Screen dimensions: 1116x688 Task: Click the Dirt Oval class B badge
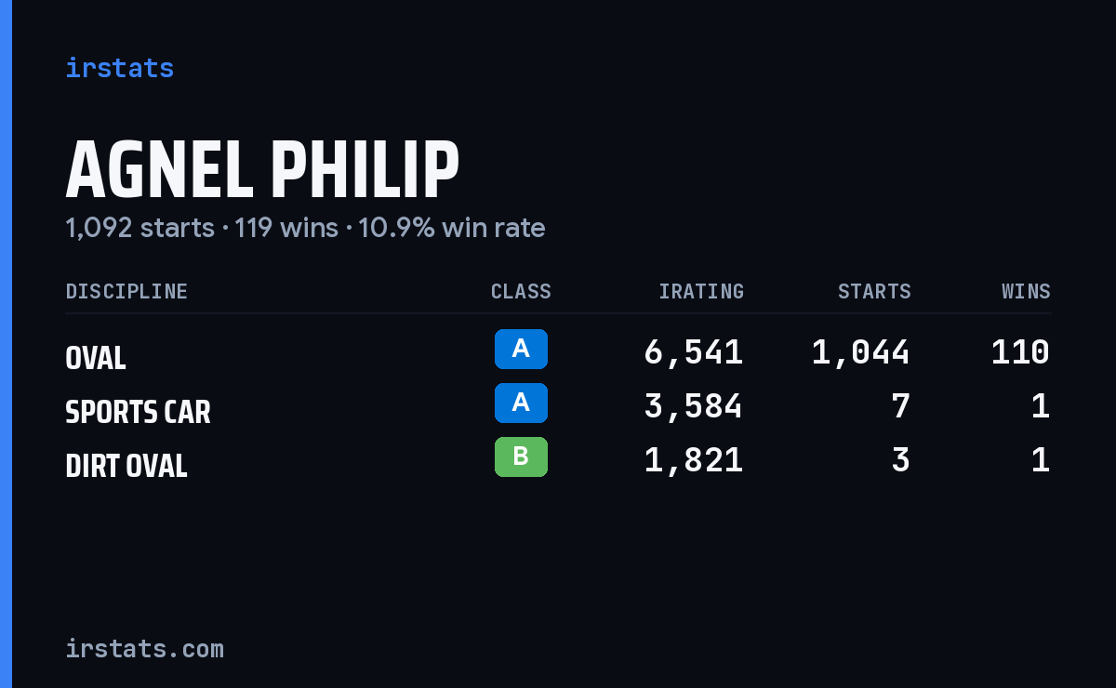(x=521, y=456)
